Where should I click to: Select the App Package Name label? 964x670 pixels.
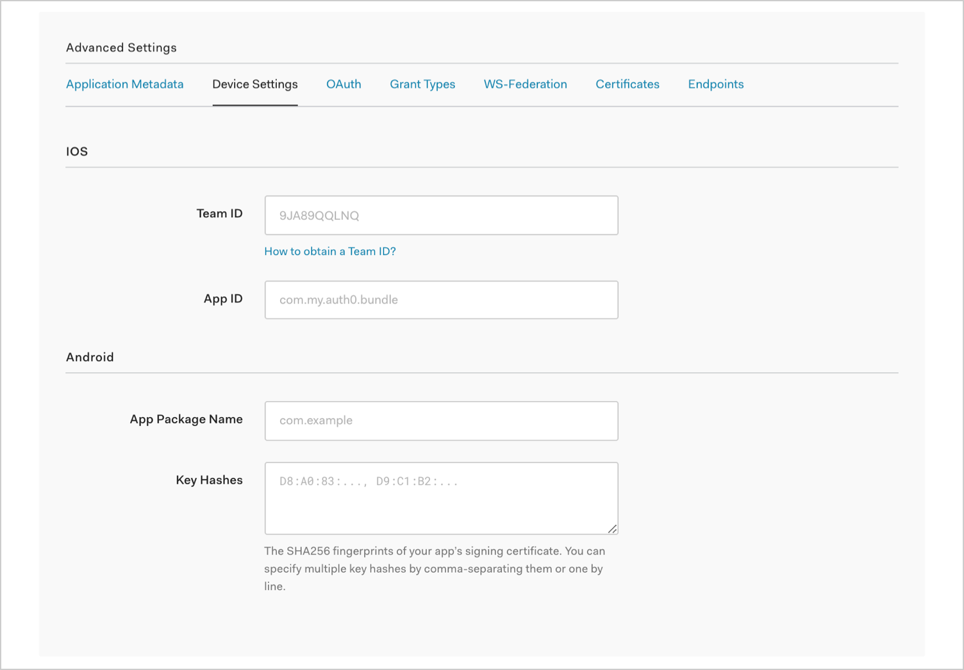[187, 420]
